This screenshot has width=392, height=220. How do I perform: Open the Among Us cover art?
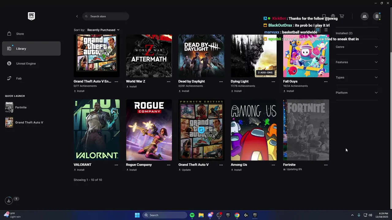click(254, 130)
